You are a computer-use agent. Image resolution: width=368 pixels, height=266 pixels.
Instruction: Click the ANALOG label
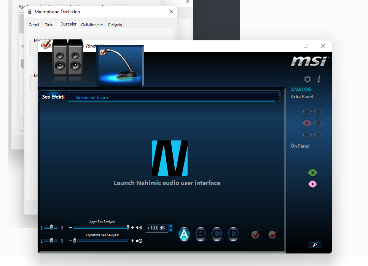point(301,89)
